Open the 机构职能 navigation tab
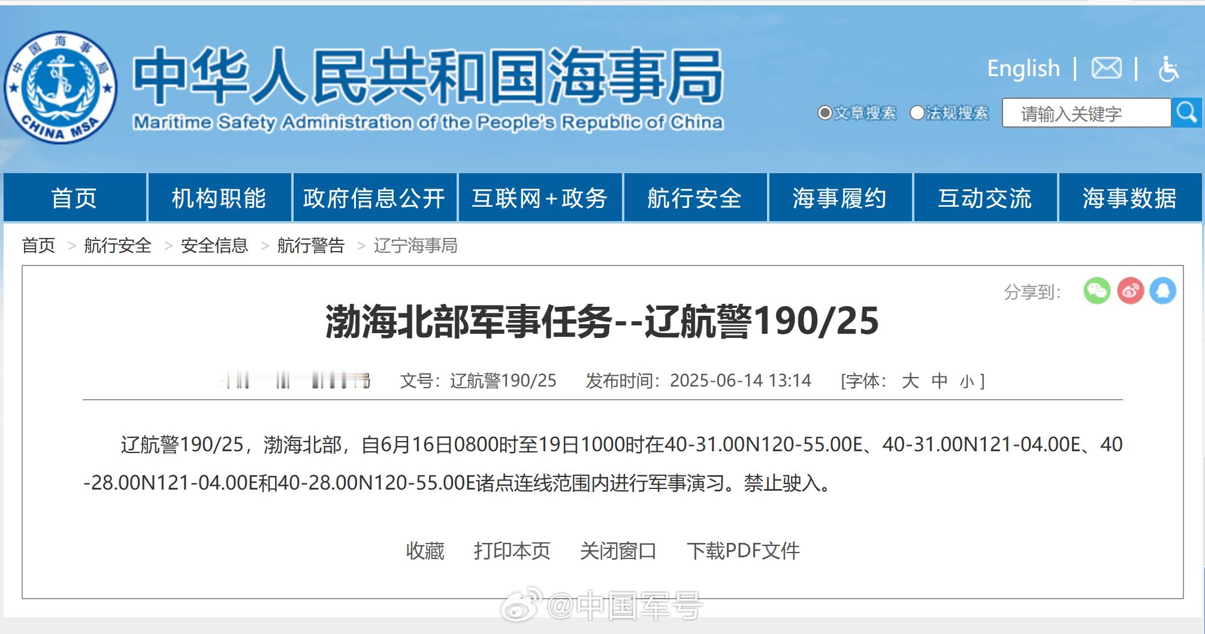 tap(219, 198)
